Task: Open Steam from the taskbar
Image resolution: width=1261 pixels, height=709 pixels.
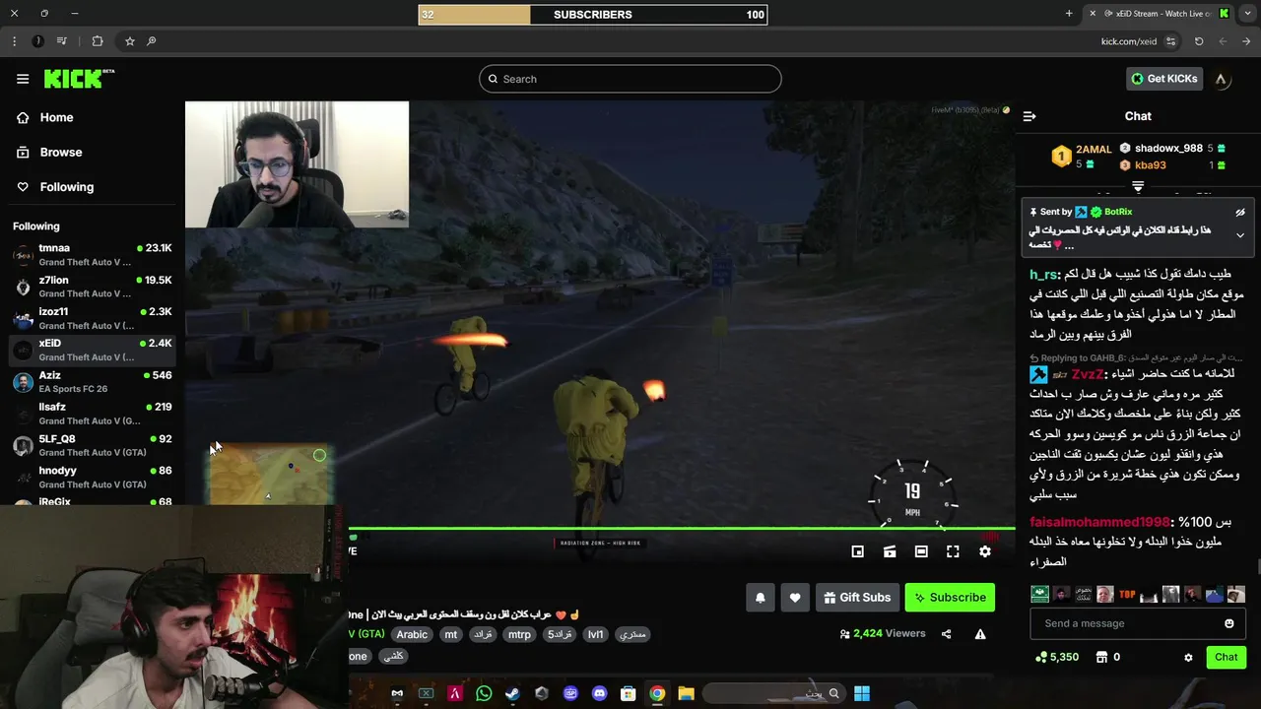Action: (512, 693)
